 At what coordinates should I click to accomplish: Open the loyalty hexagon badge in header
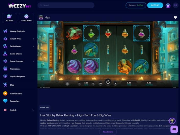tap(168, 6)
